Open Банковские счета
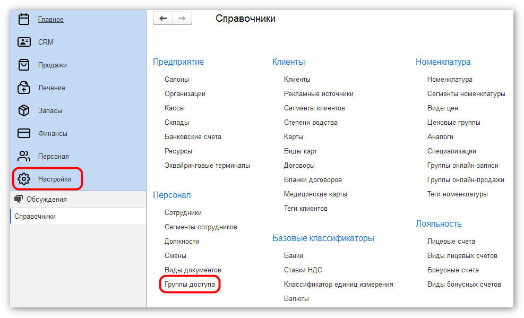This screenshot has width=524, height=318. click(193, 137)
